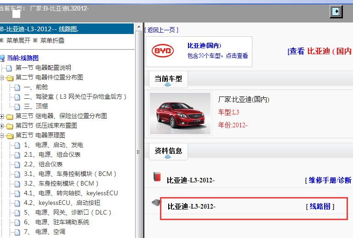Click 查看 比亚迪(国内 link at right
353x238 pixels.
click(320, 51)
